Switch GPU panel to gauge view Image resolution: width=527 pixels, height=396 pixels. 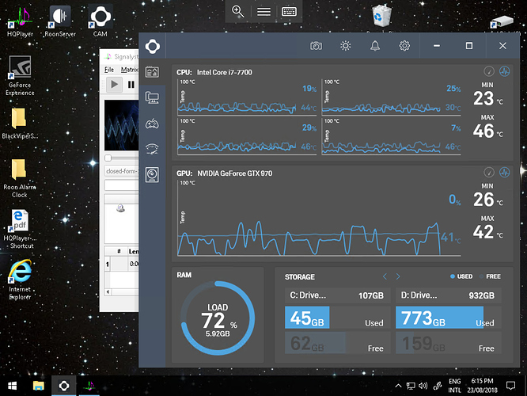click(x=489, y=173)
